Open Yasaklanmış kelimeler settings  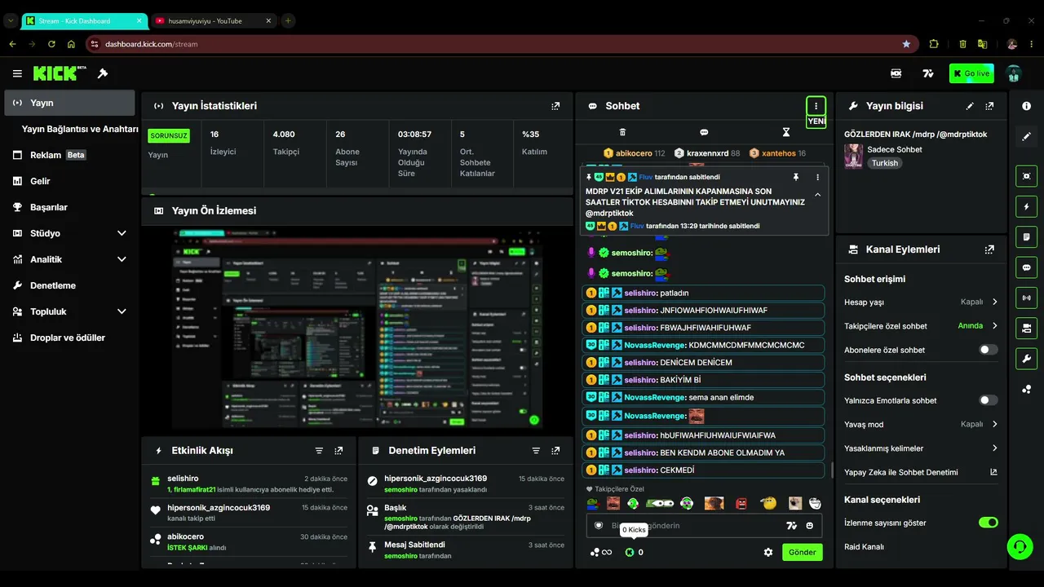pyautogui.click(x=921, y=448)
